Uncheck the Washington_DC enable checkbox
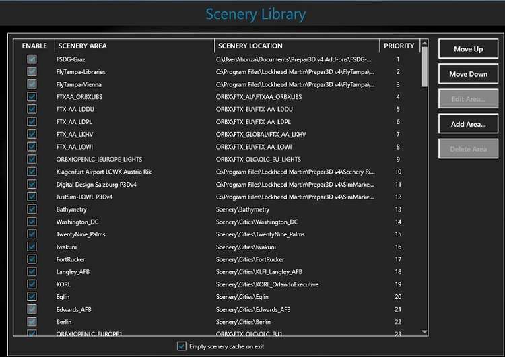Viewport: 505px width, 357px height. coord(32,222)
